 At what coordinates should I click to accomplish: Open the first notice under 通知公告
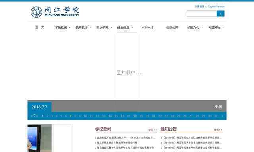tap(192, 138)
